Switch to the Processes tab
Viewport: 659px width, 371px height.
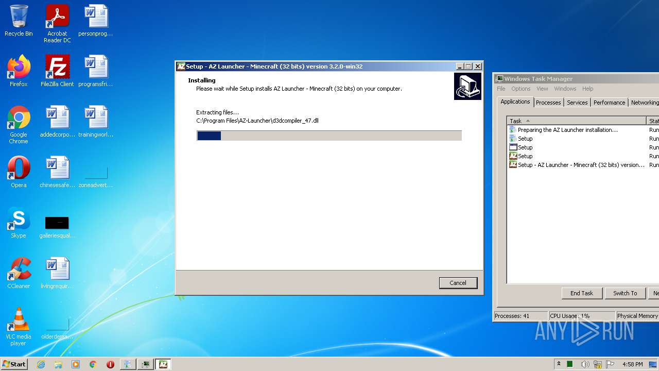tap(548, 103)
